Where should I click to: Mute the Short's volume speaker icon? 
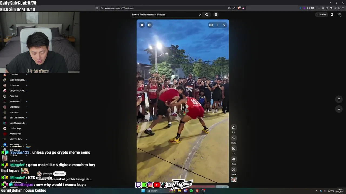pos(149,25)
